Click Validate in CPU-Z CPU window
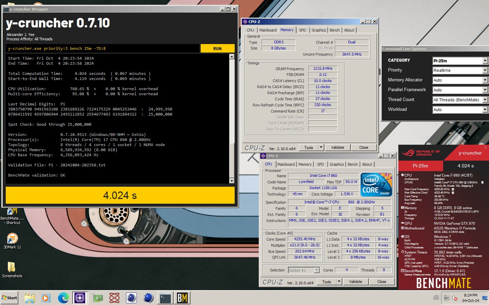Viewport: 489px width, 305px height. pyautogui.click(x=356, y=282)
